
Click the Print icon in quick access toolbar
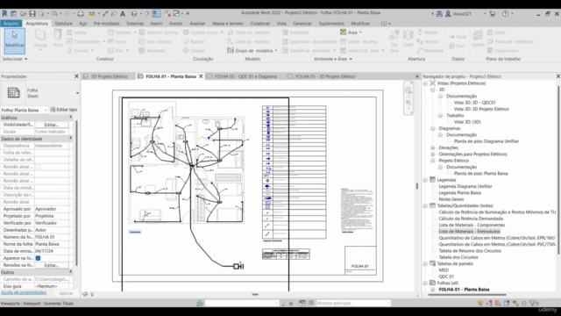[81, 14]
